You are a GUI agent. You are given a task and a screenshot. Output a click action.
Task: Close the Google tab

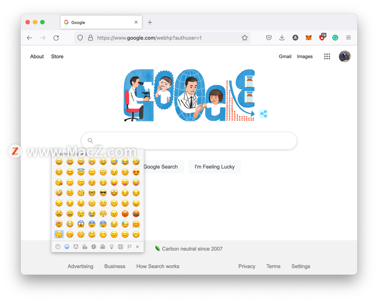tap(136, 22)
